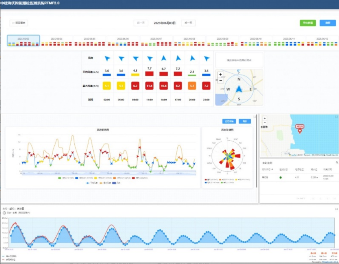
Task: Zoom in on the wind compass map
Action: tap(220, 75)
